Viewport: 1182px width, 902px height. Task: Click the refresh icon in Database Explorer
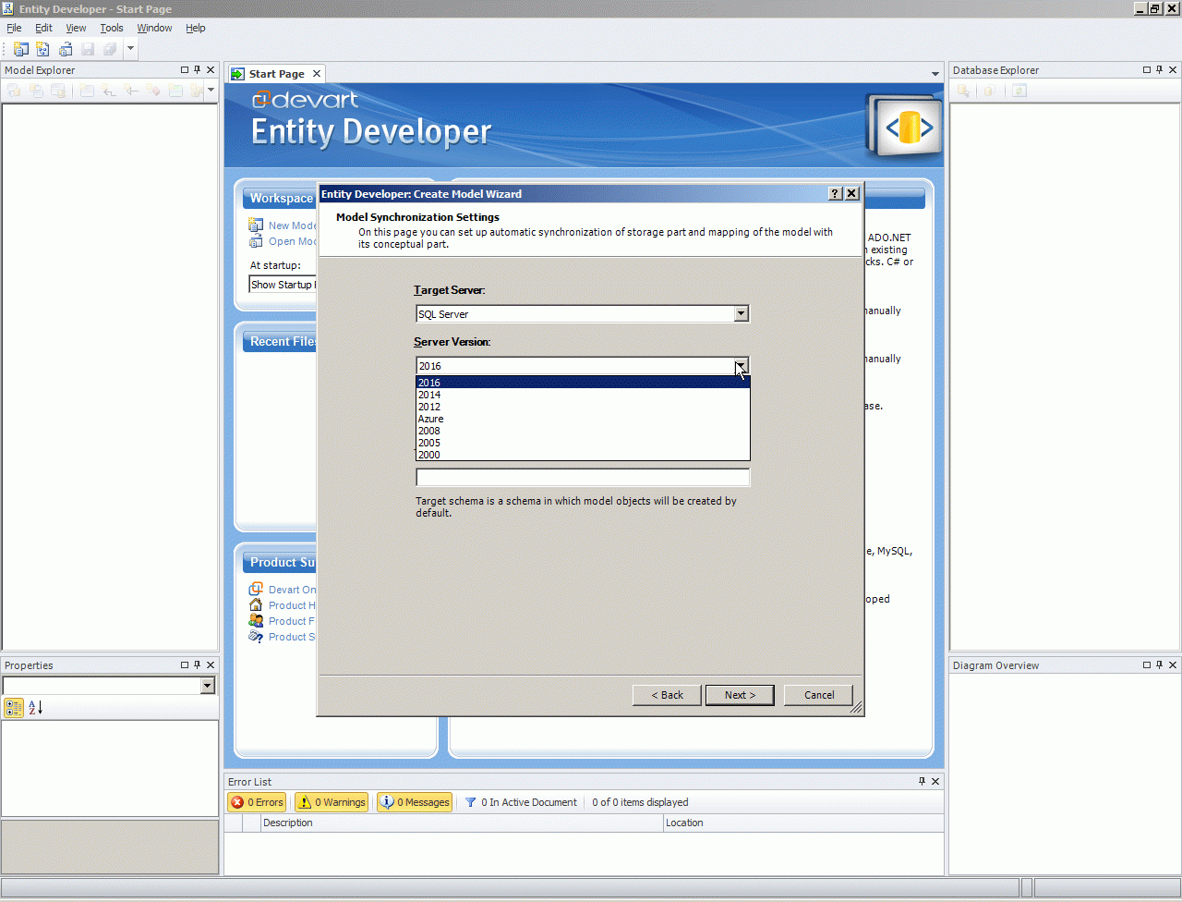1019,91
